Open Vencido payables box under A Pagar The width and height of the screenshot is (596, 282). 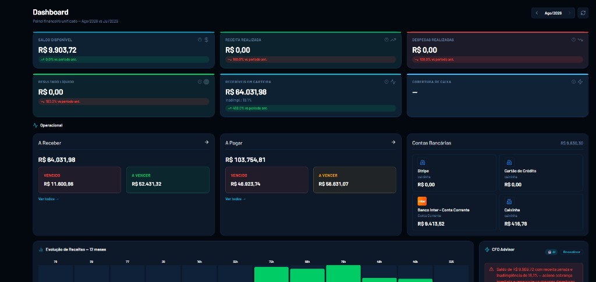point(267,180)
